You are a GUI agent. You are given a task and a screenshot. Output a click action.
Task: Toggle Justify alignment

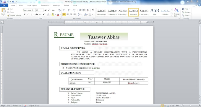coord(74,14)
